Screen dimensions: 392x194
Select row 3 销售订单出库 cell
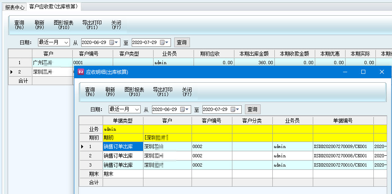(123, 165)
